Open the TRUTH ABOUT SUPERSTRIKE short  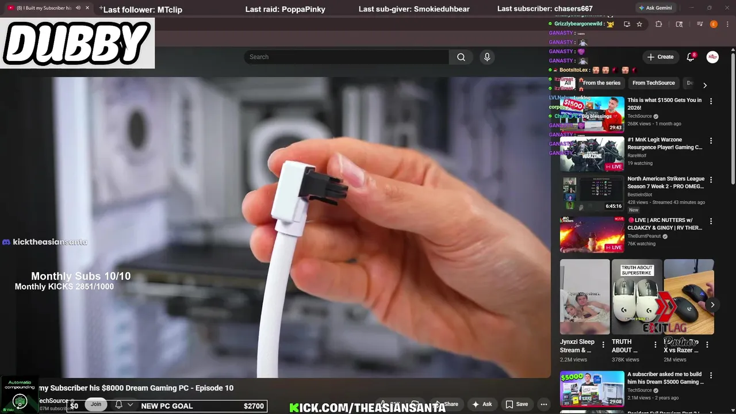pyautogui.click(x=637, y=297)
